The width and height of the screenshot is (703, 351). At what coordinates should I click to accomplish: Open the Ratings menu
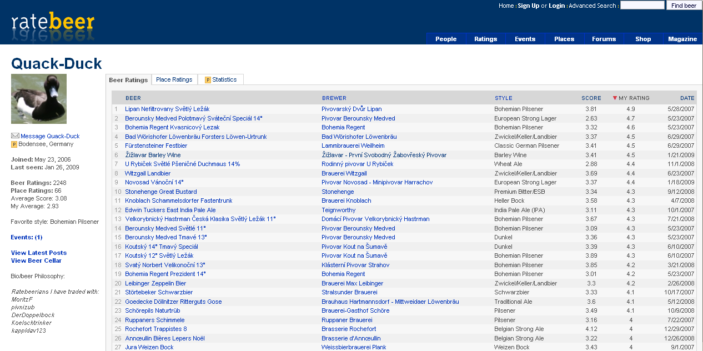[x=485, y=39]
